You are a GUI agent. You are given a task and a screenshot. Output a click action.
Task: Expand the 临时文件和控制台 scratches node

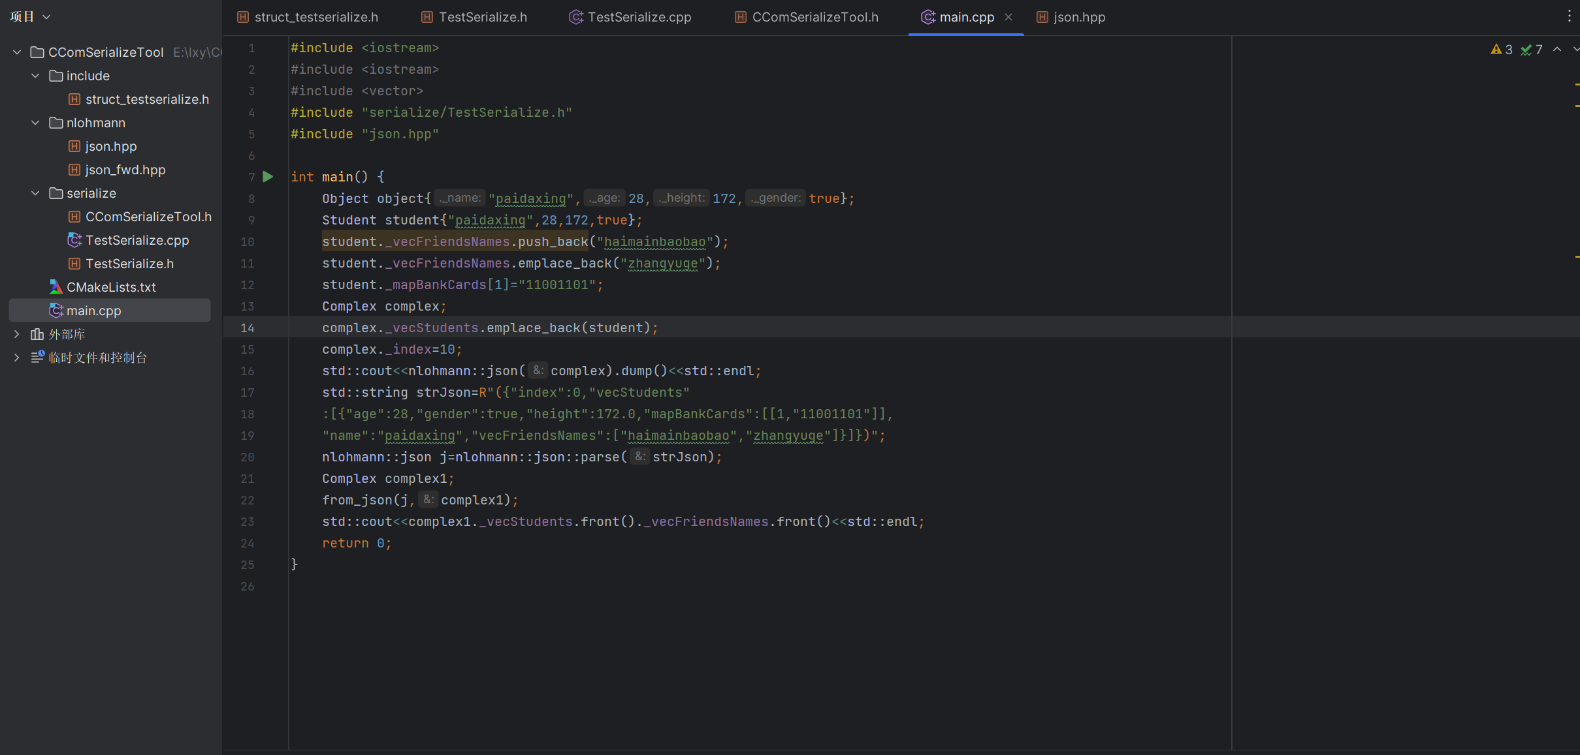17,358
